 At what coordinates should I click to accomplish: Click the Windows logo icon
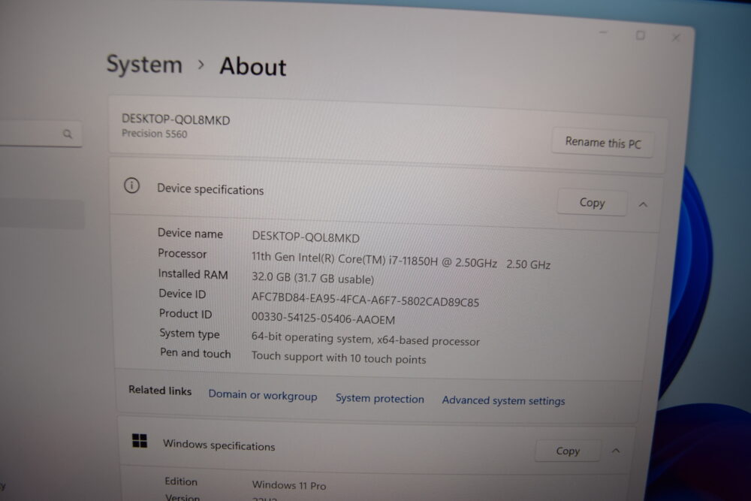point(140,441)
